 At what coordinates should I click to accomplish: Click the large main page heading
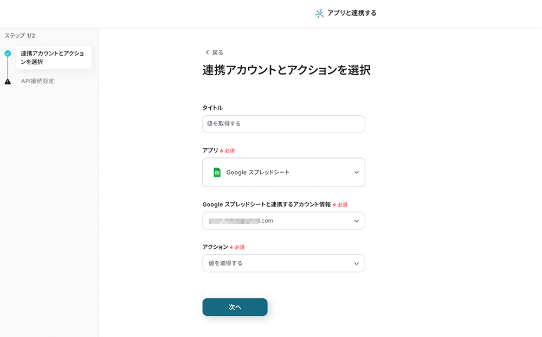click(x=286, y=70)
